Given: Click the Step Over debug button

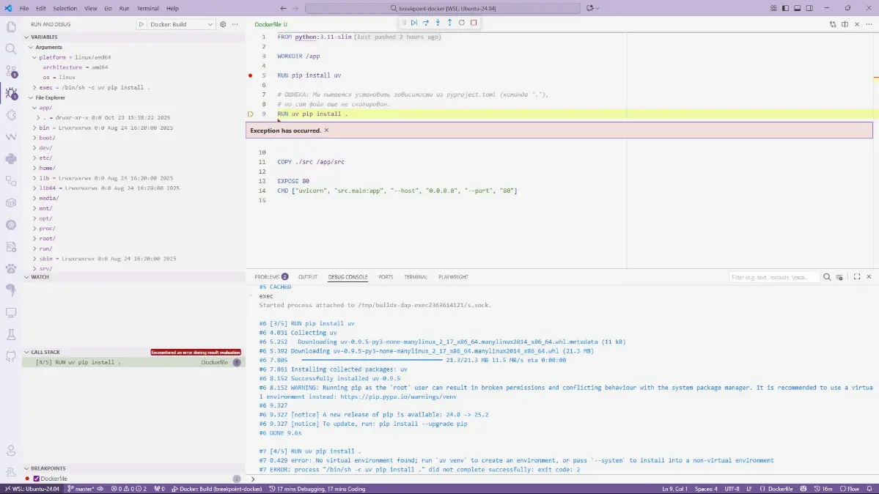Looking at the screenshot, I should click(426, 23).
